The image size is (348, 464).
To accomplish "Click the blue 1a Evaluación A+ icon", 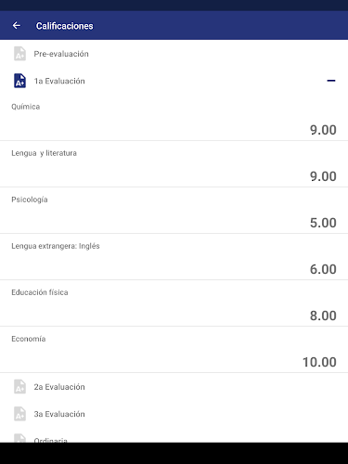I will 19,81.
